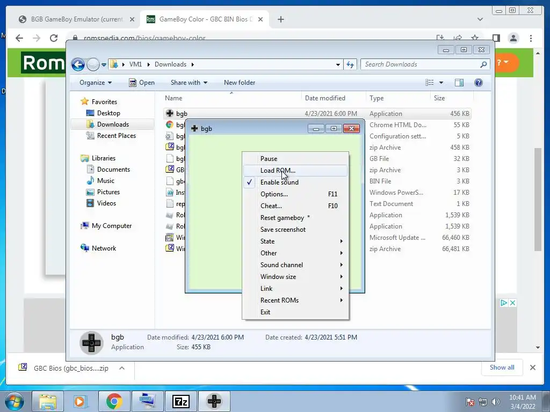Click Show all downloads link
Screen dimensions: 550x412
(502, 367)
